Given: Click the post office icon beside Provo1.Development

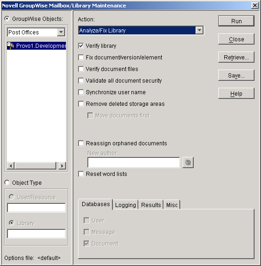Looking at the screenshot, I should point(11,45).
